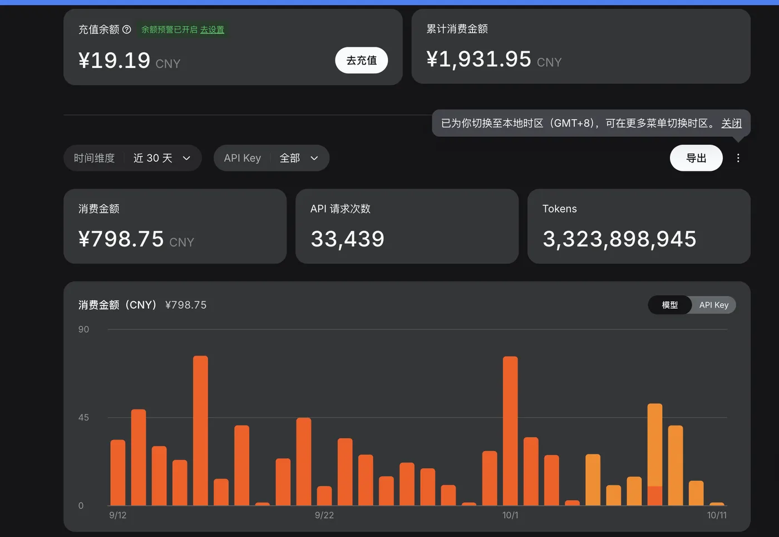Screen dimensions: 779x537
Task: Switch the chart to API Key view
Action: (714, 305)
